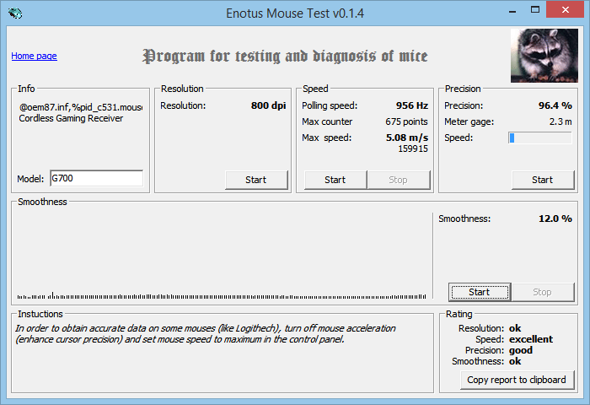Click the 12.0 % smoothness value
This screenshot has width=590, height=405.
point(555,219)
